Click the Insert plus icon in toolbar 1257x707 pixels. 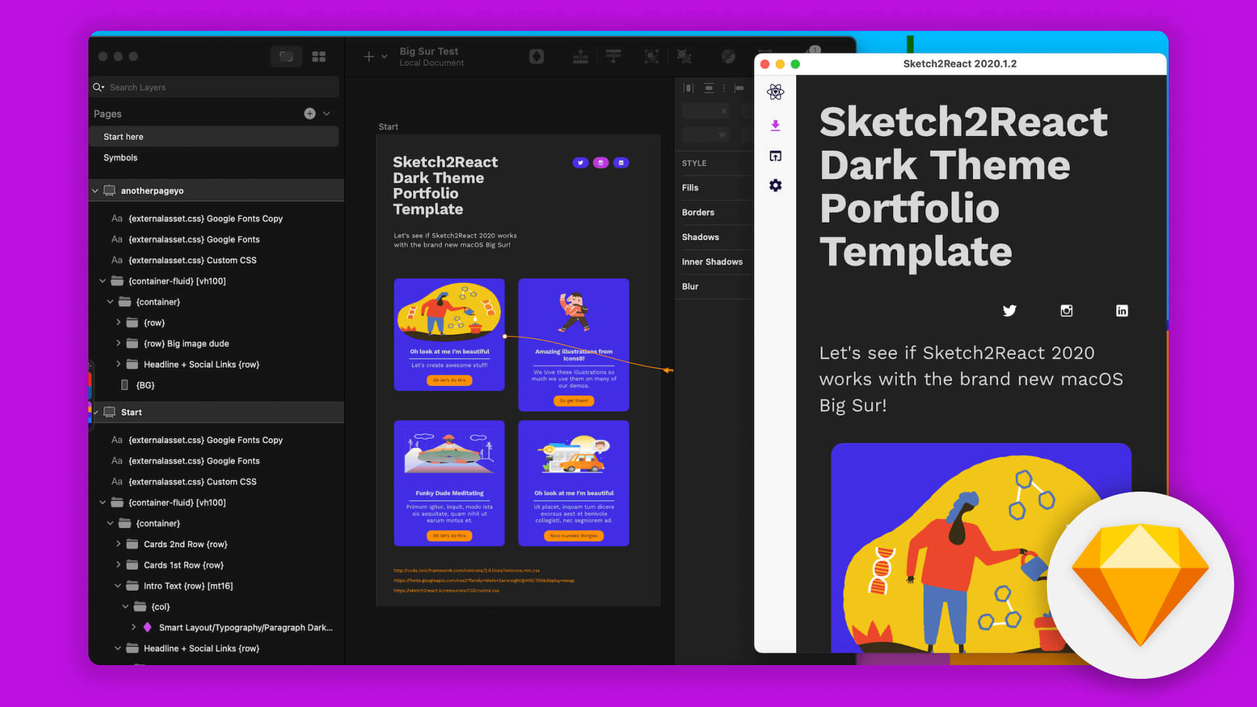click(x=369, y=56)
